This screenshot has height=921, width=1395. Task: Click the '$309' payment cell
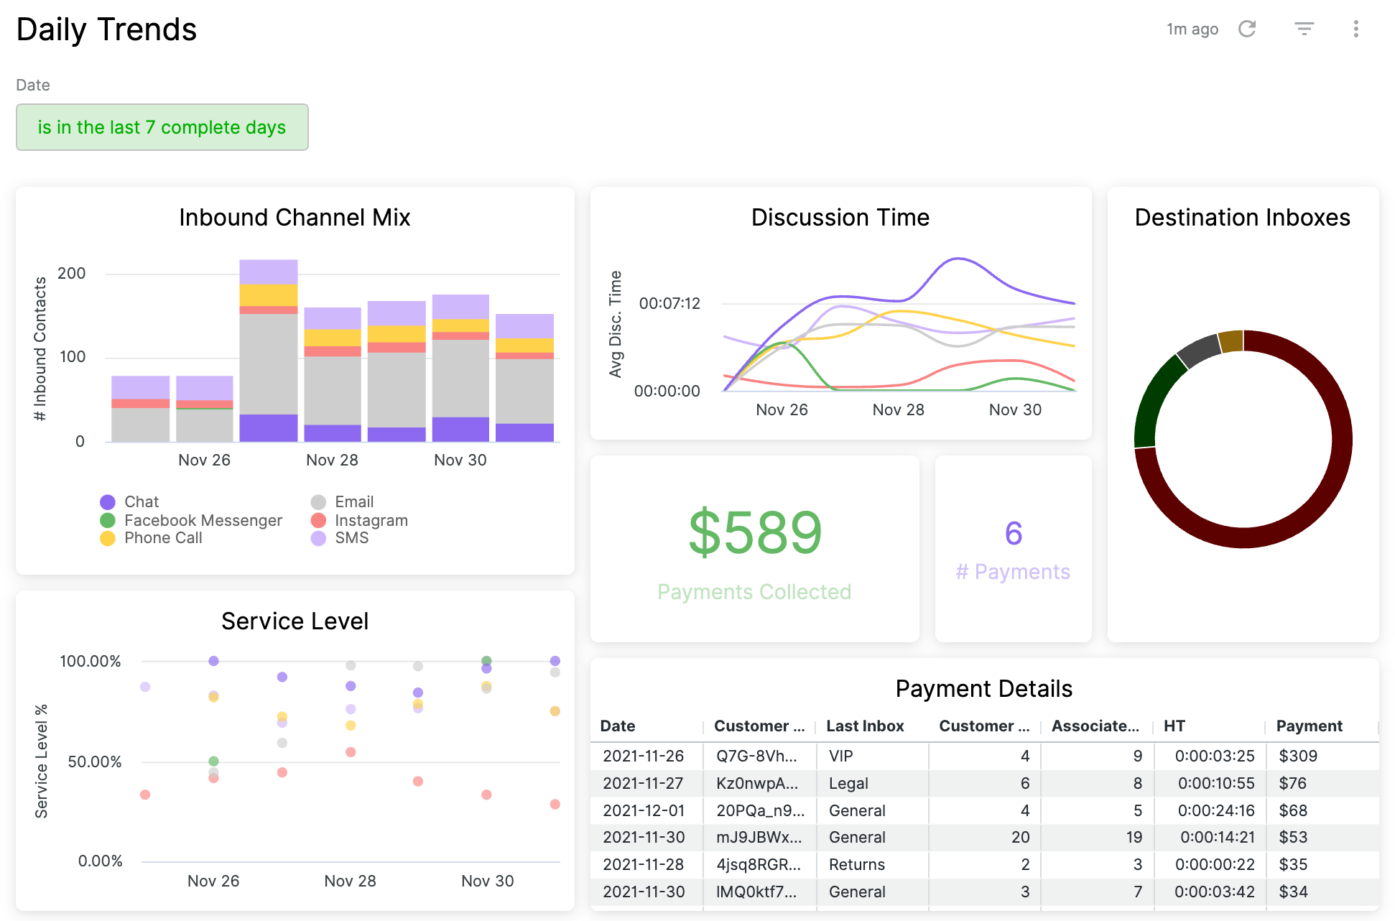click(1298, 756)
